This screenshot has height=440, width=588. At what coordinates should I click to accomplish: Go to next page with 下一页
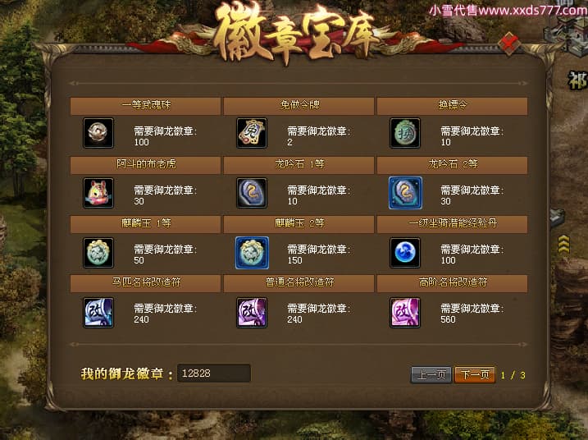coord(475,374)
